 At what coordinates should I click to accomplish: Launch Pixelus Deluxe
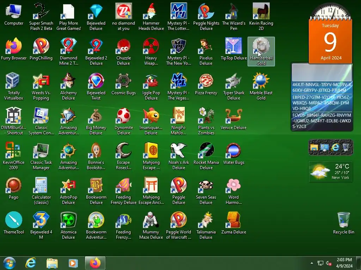pyautogui.click(x=206, y=51)
